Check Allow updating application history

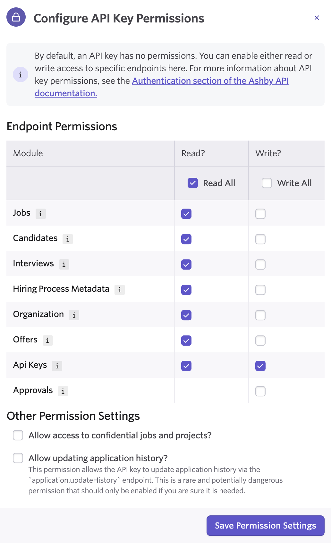point(18,458)
